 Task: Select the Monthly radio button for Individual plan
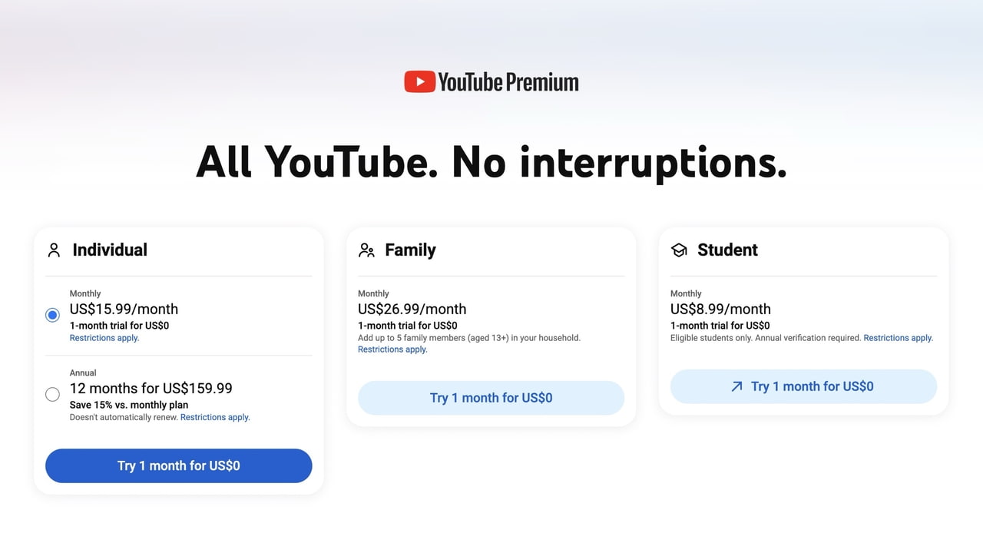click(x=52, y=315)
